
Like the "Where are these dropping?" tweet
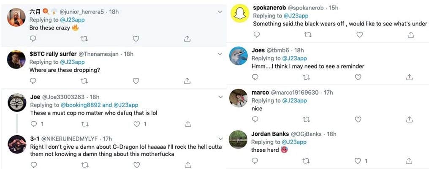point(136,81)
